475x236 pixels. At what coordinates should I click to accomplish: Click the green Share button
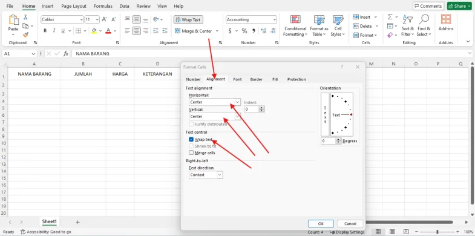click(459, 6)
